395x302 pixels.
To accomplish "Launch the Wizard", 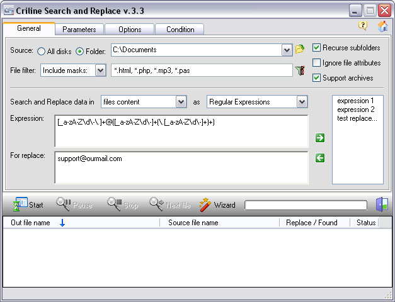I will point(217,205).
